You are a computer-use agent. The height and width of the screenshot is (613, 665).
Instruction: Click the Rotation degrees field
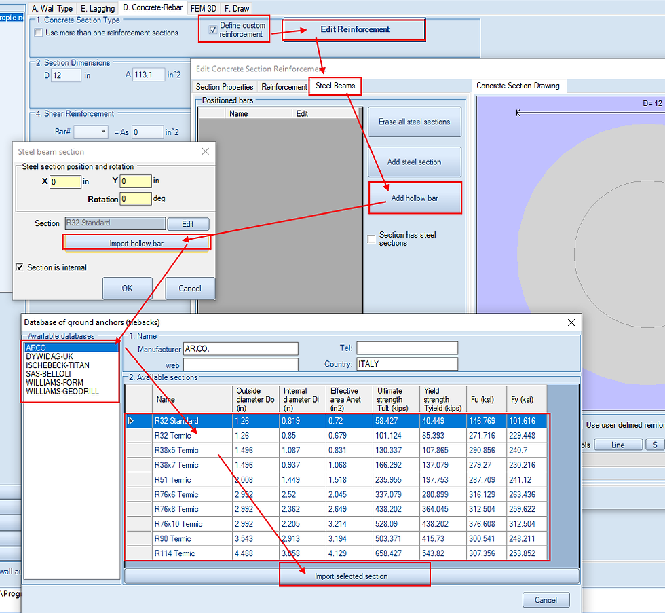[x=136, y=198]
